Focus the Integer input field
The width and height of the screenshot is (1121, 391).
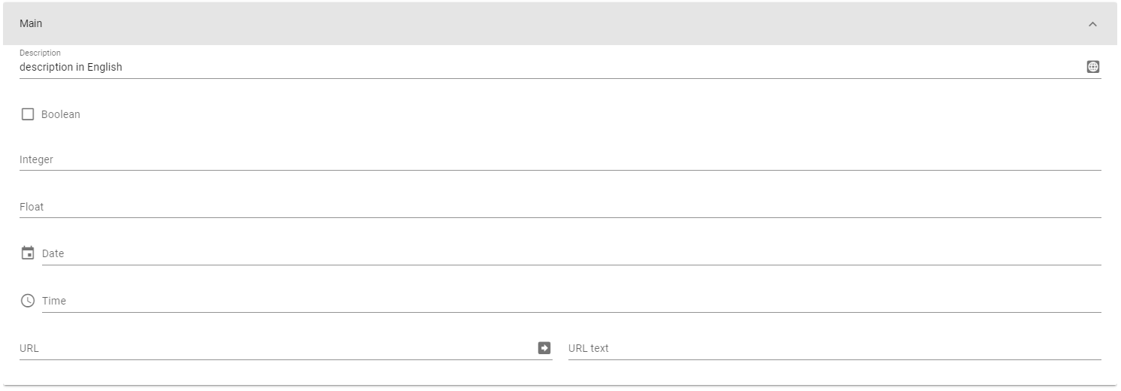[560, 159]
